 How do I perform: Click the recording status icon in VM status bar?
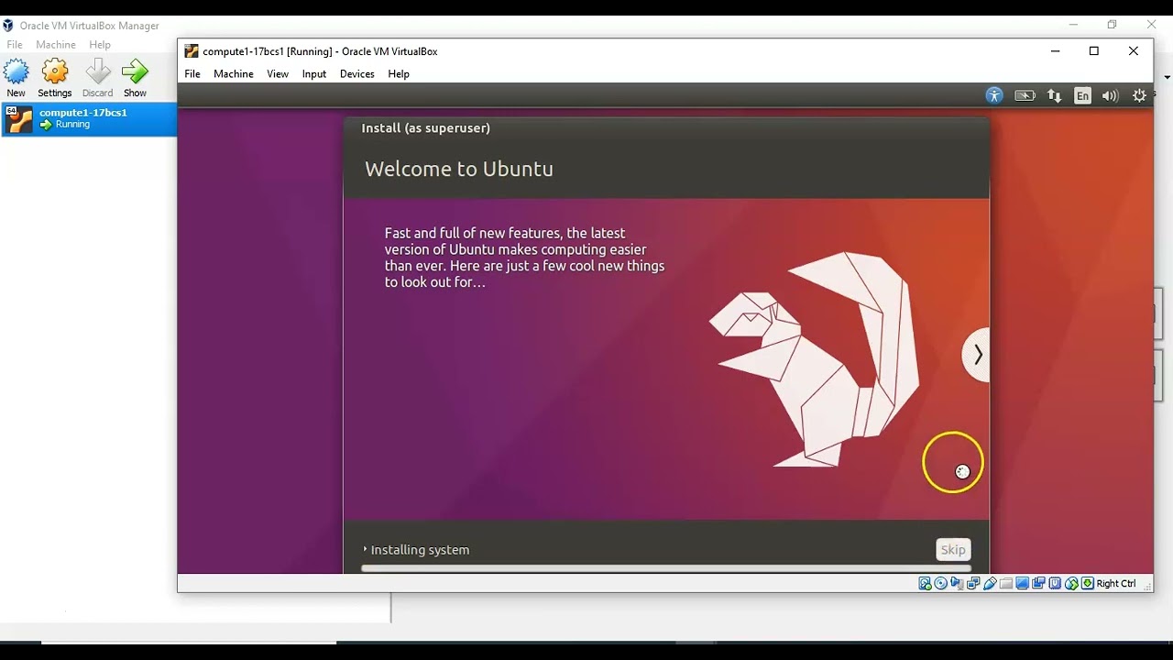[1038, 583]
